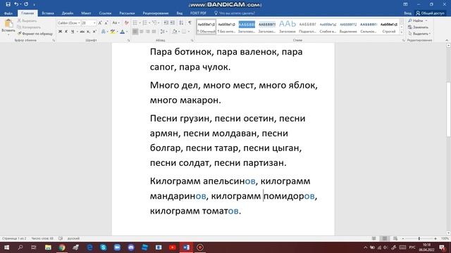The image size is (451, 253).
Task: Click the superscript icon
Action: click(x=94, y=32)
